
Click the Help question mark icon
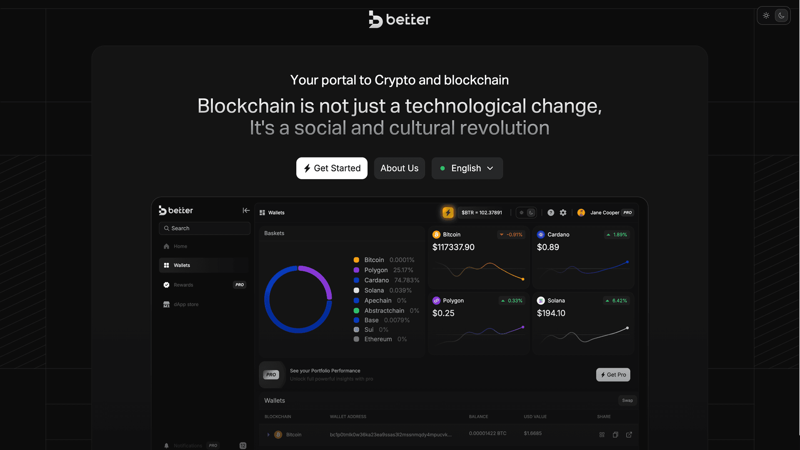click(x=550, y=212)
